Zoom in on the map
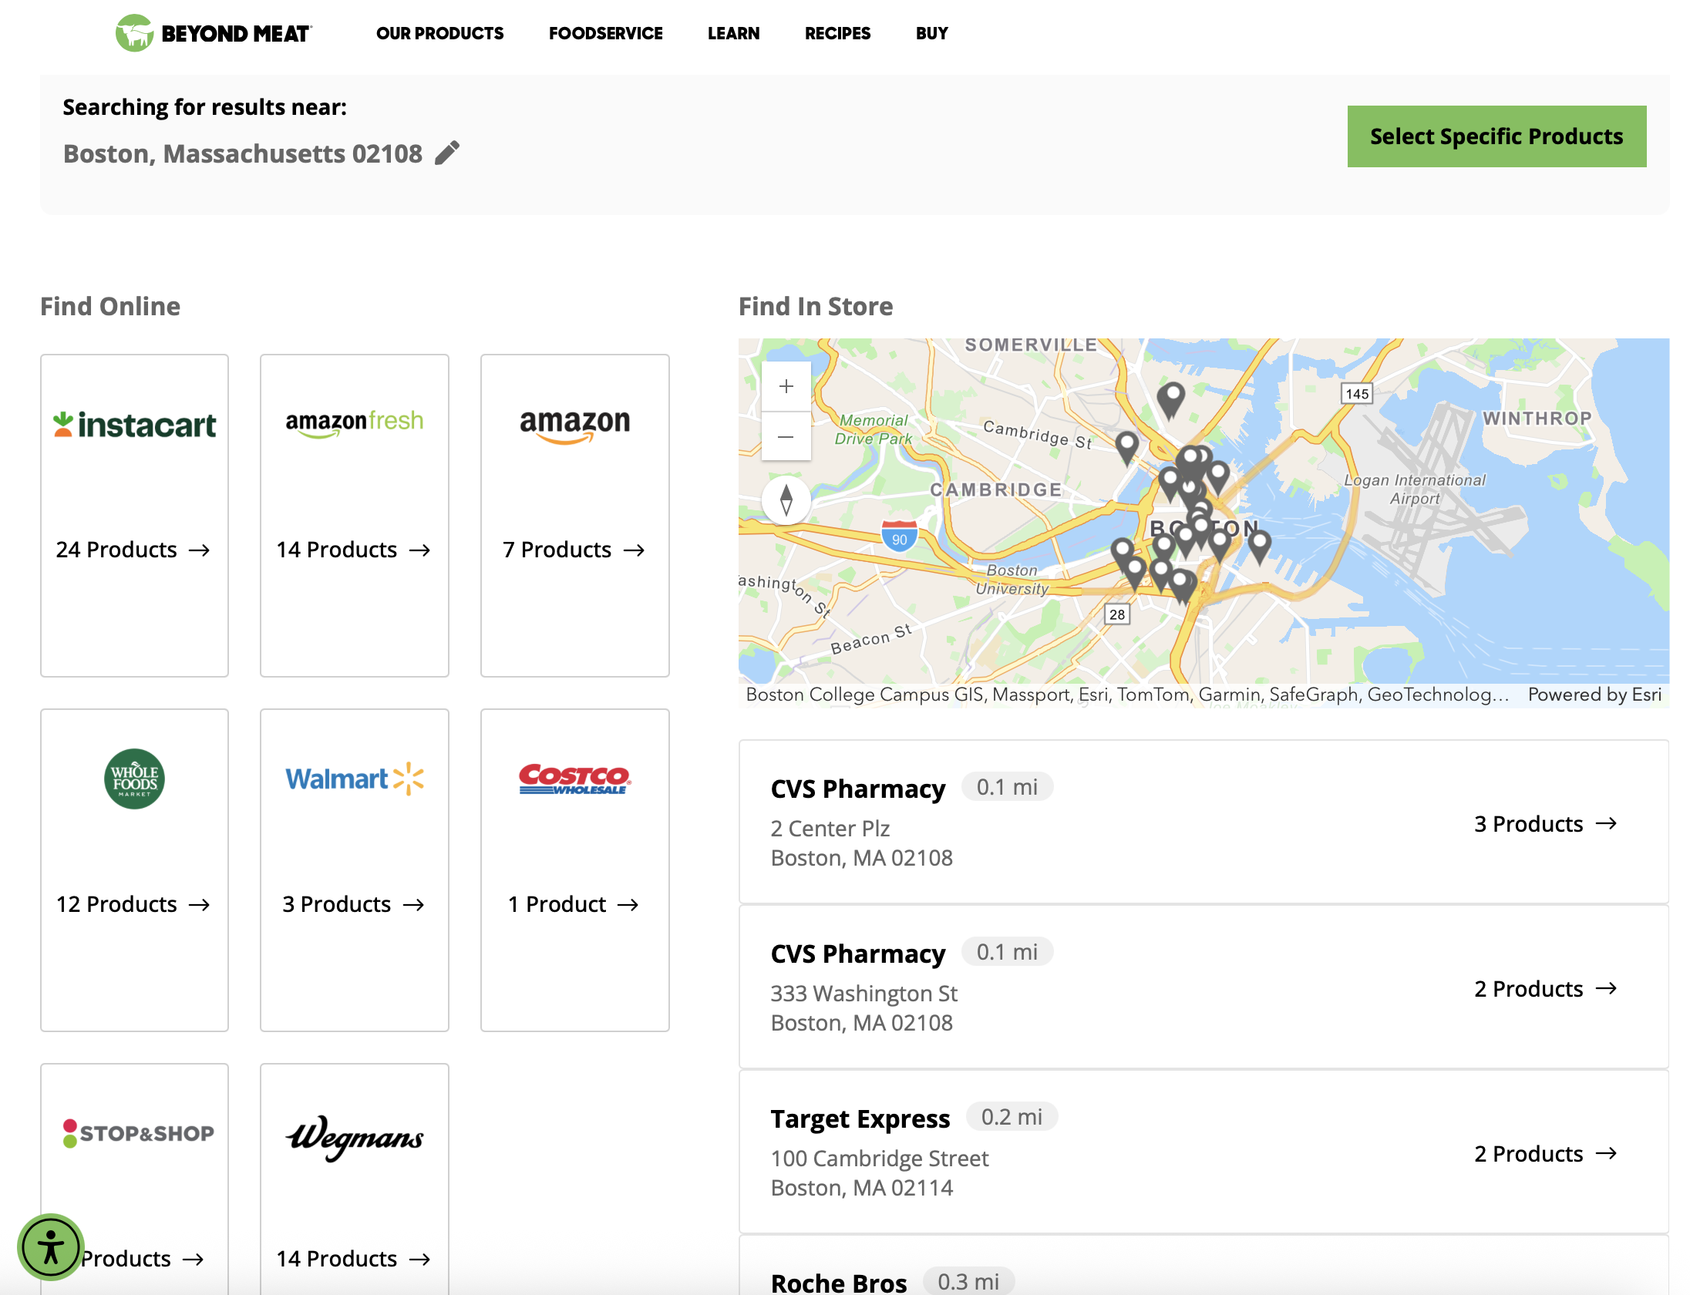Image resolution: width=1690 pixels, height=1295 pixels. click(786, 386)
